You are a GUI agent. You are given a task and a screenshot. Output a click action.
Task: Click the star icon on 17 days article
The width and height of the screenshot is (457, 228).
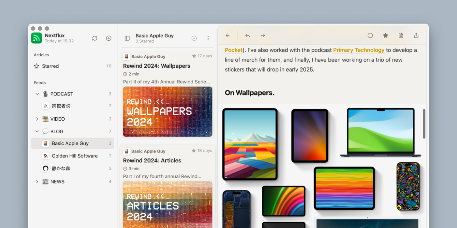(194, 56)
